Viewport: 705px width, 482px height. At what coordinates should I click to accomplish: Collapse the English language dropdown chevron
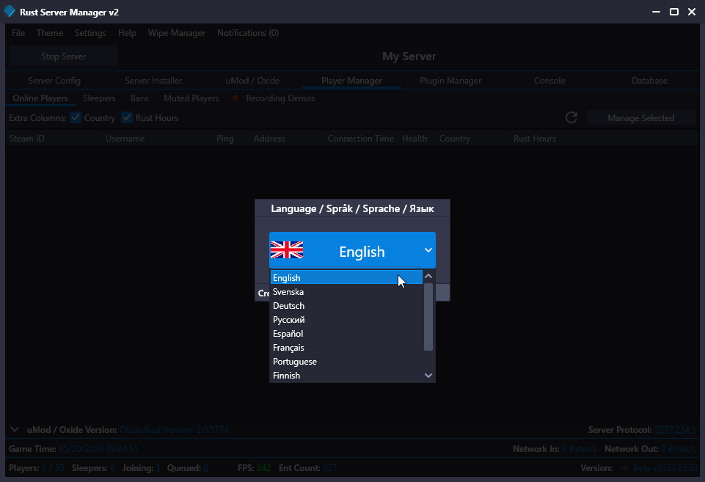click(x=428, y=251)
